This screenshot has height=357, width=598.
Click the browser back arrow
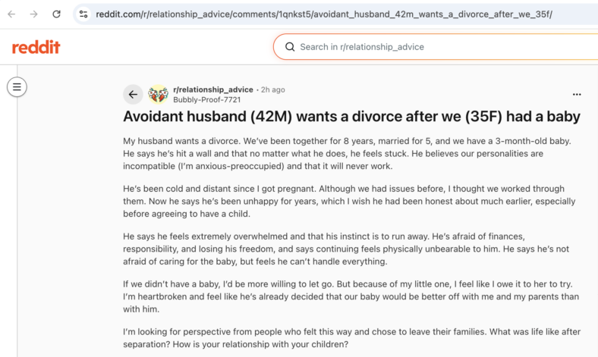[11, 14]
